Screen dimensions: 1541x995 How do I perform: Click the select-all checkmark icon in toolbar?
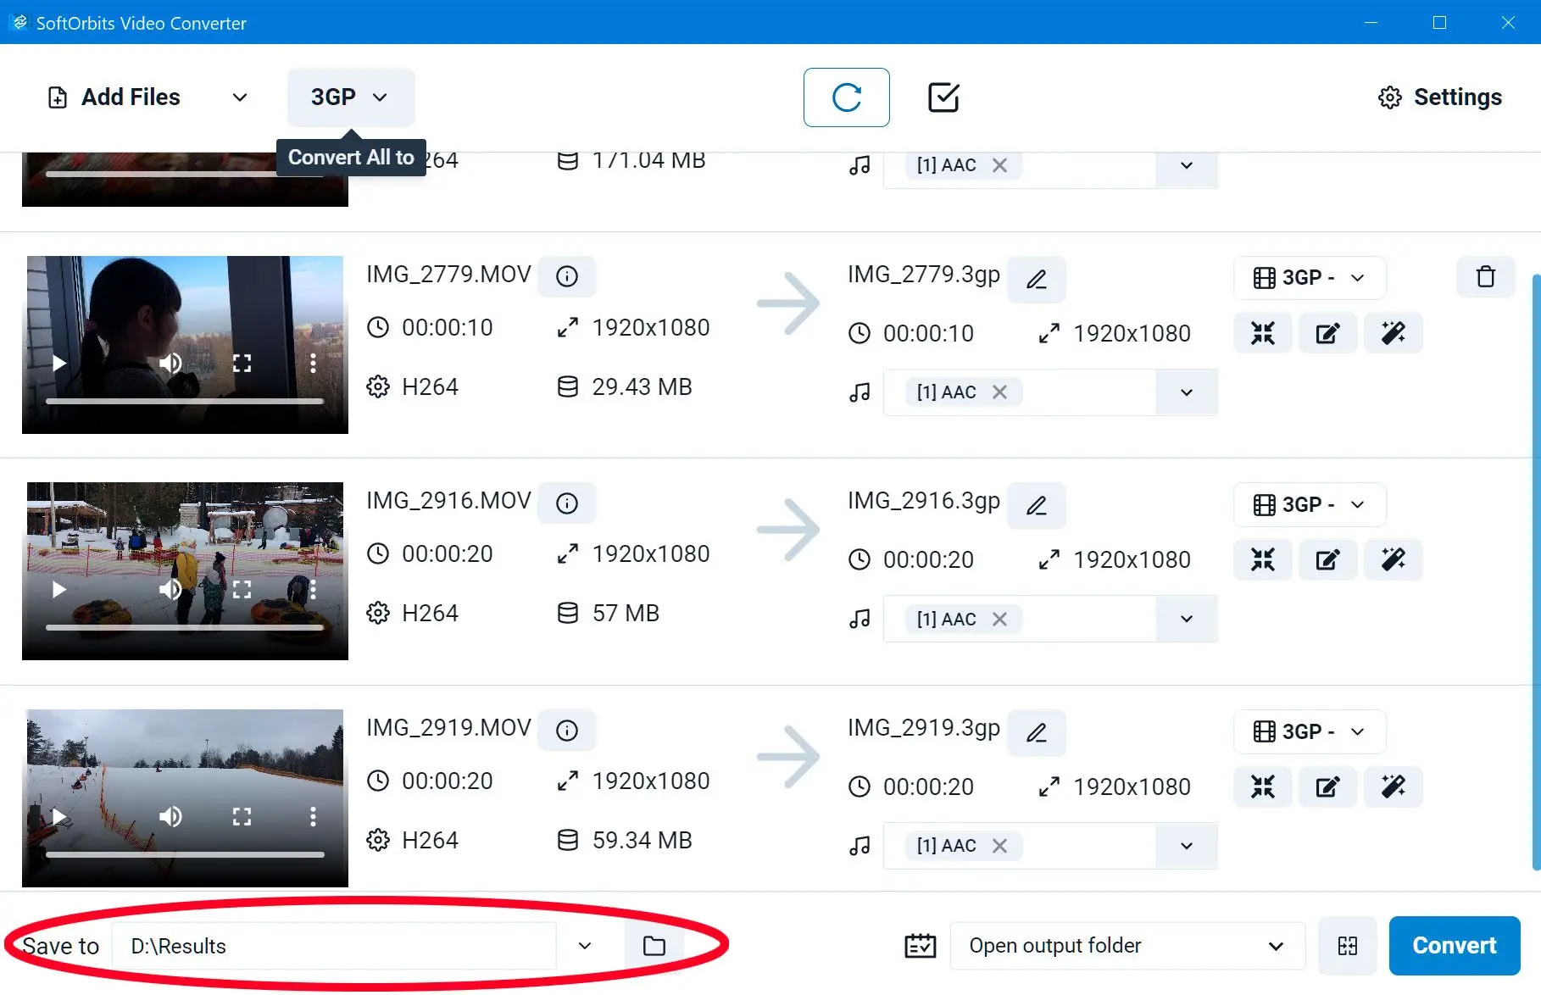click(943, 97)
